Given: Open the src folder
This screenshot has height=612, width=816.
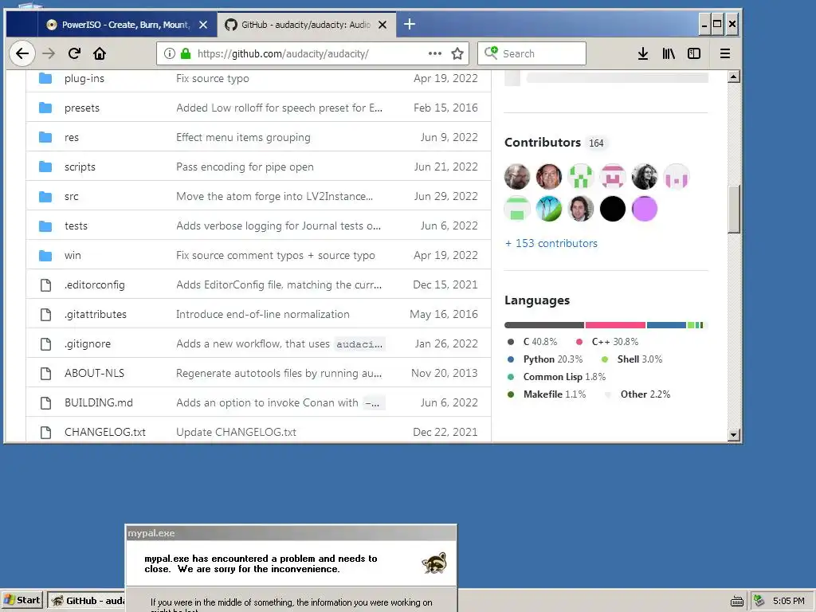Looking at the screenshot, I should coord(71,196).
